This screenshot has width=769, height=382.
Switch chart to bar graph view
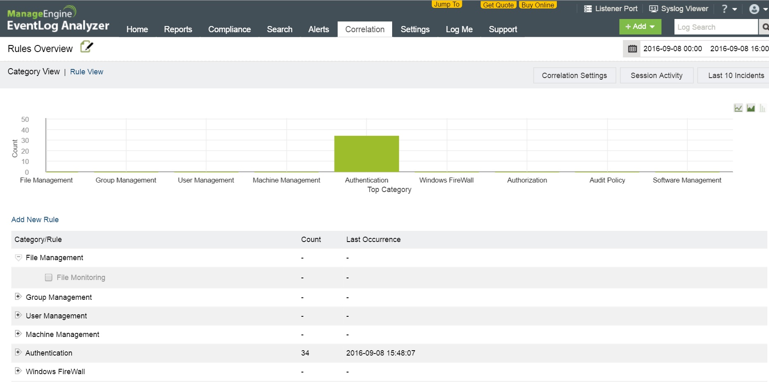tap(762, 108)
